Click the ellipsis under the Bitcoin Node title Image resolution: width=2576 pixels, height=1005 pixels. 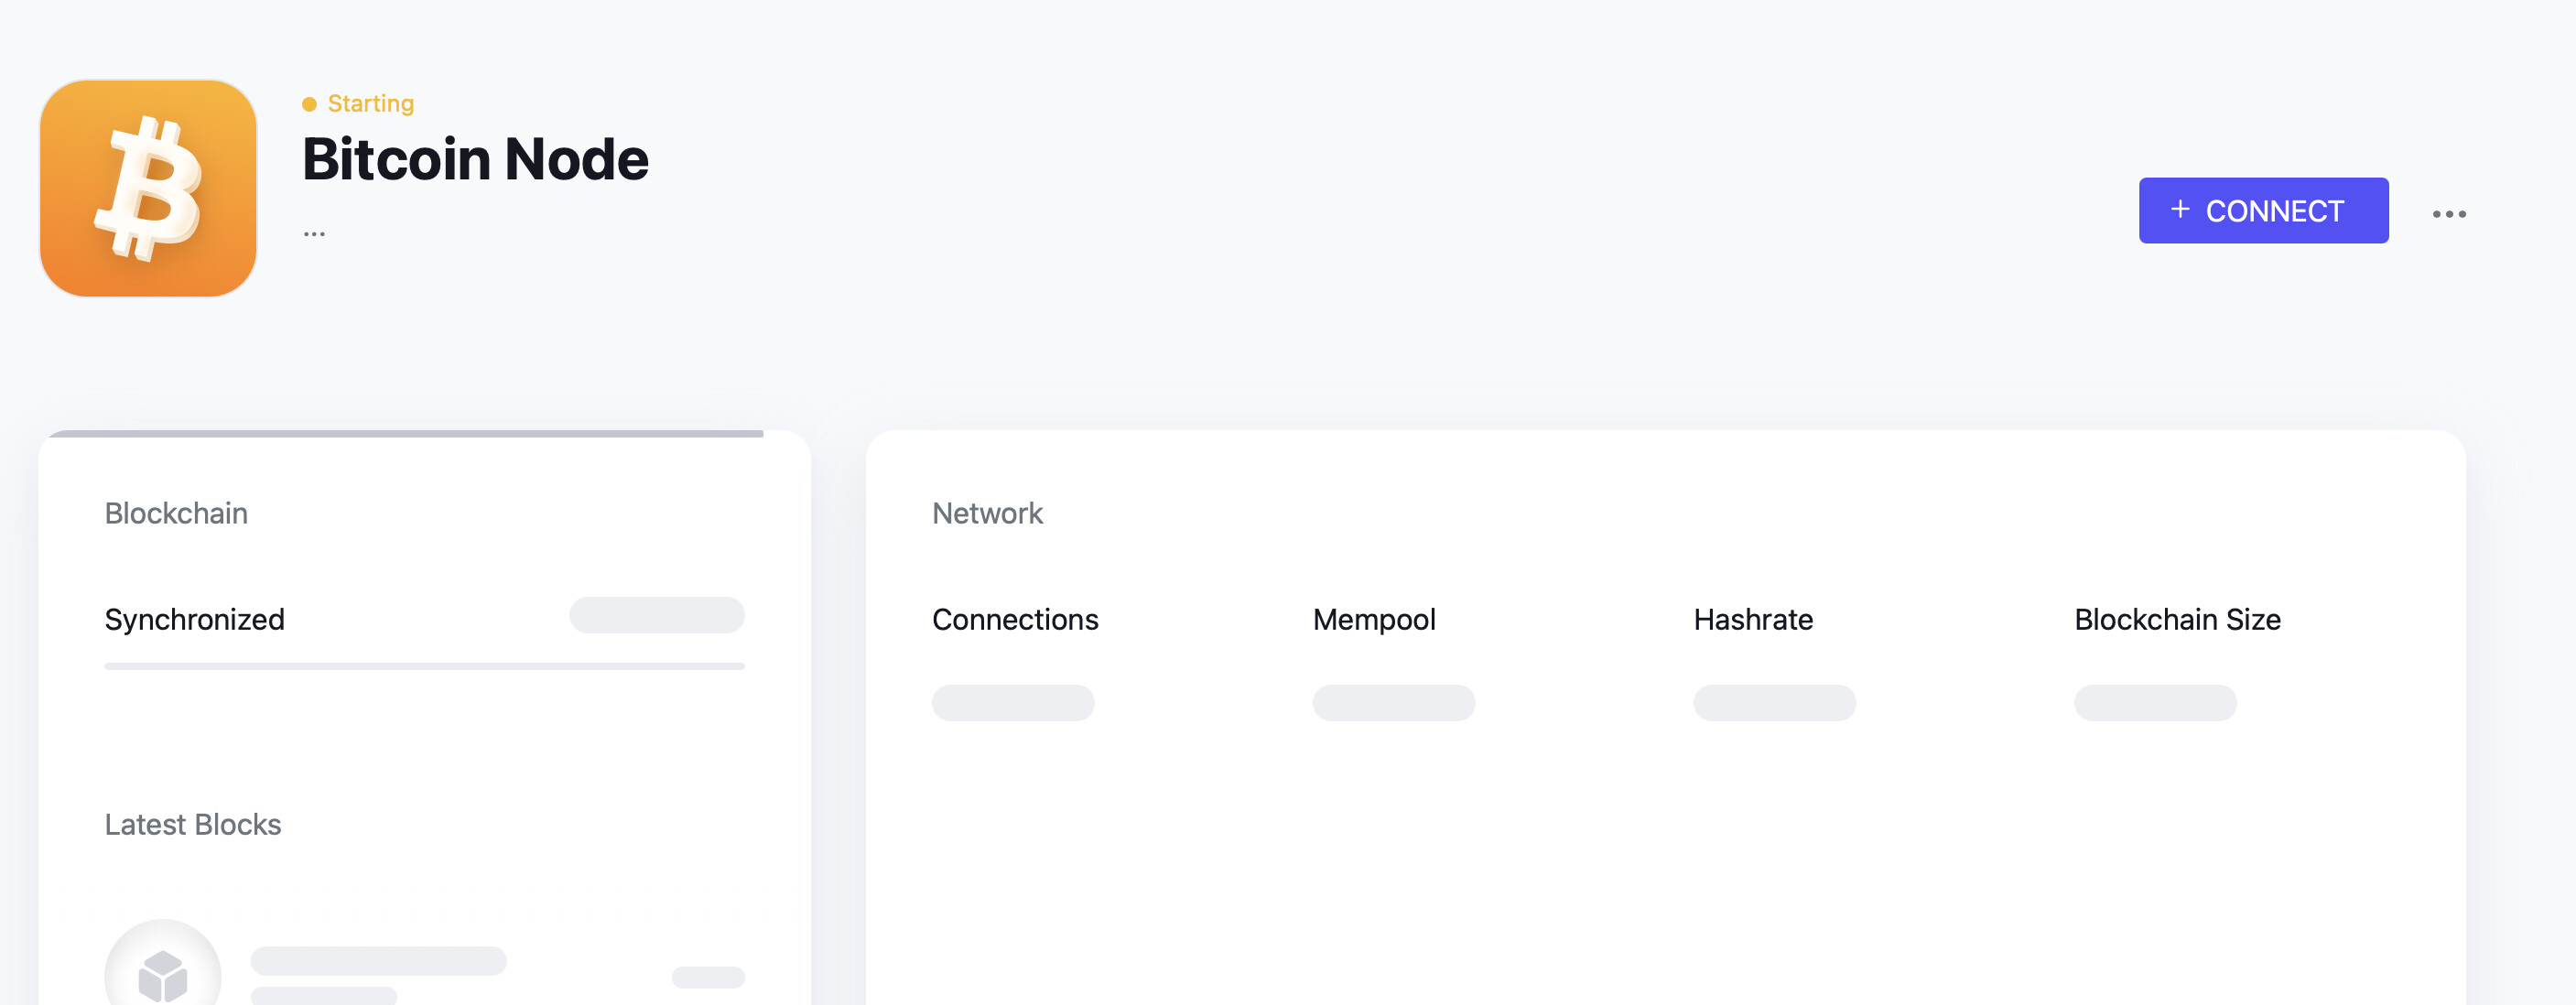(314, 234)
